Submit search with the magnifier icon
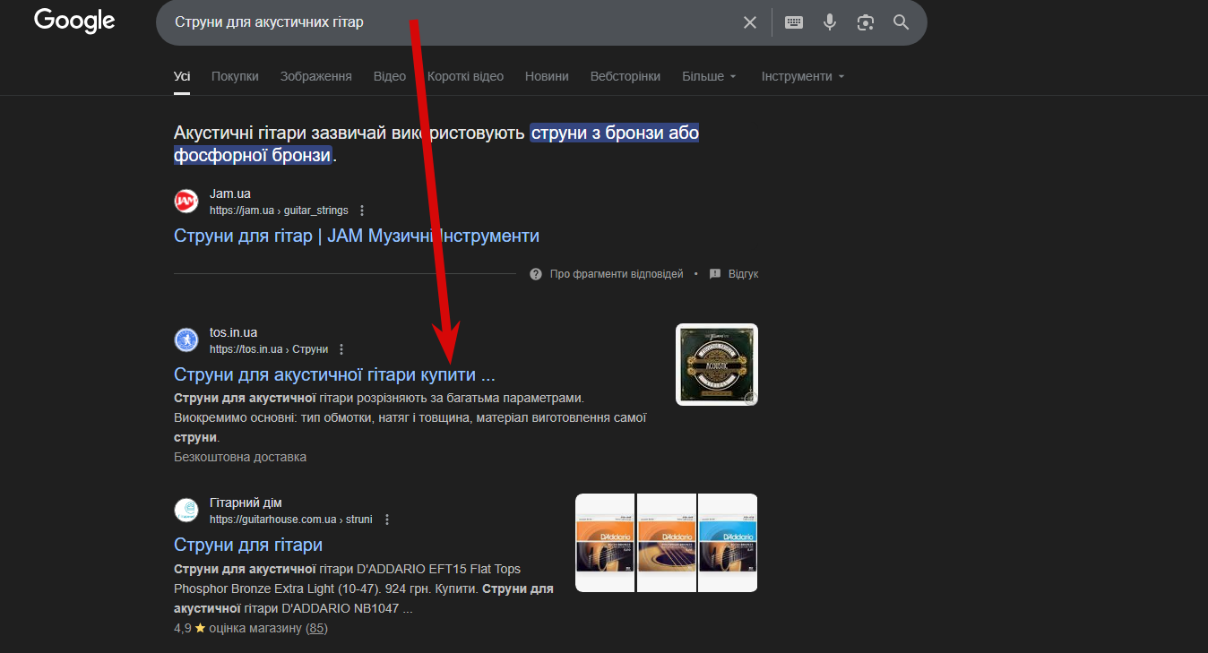 pos(902,22)
